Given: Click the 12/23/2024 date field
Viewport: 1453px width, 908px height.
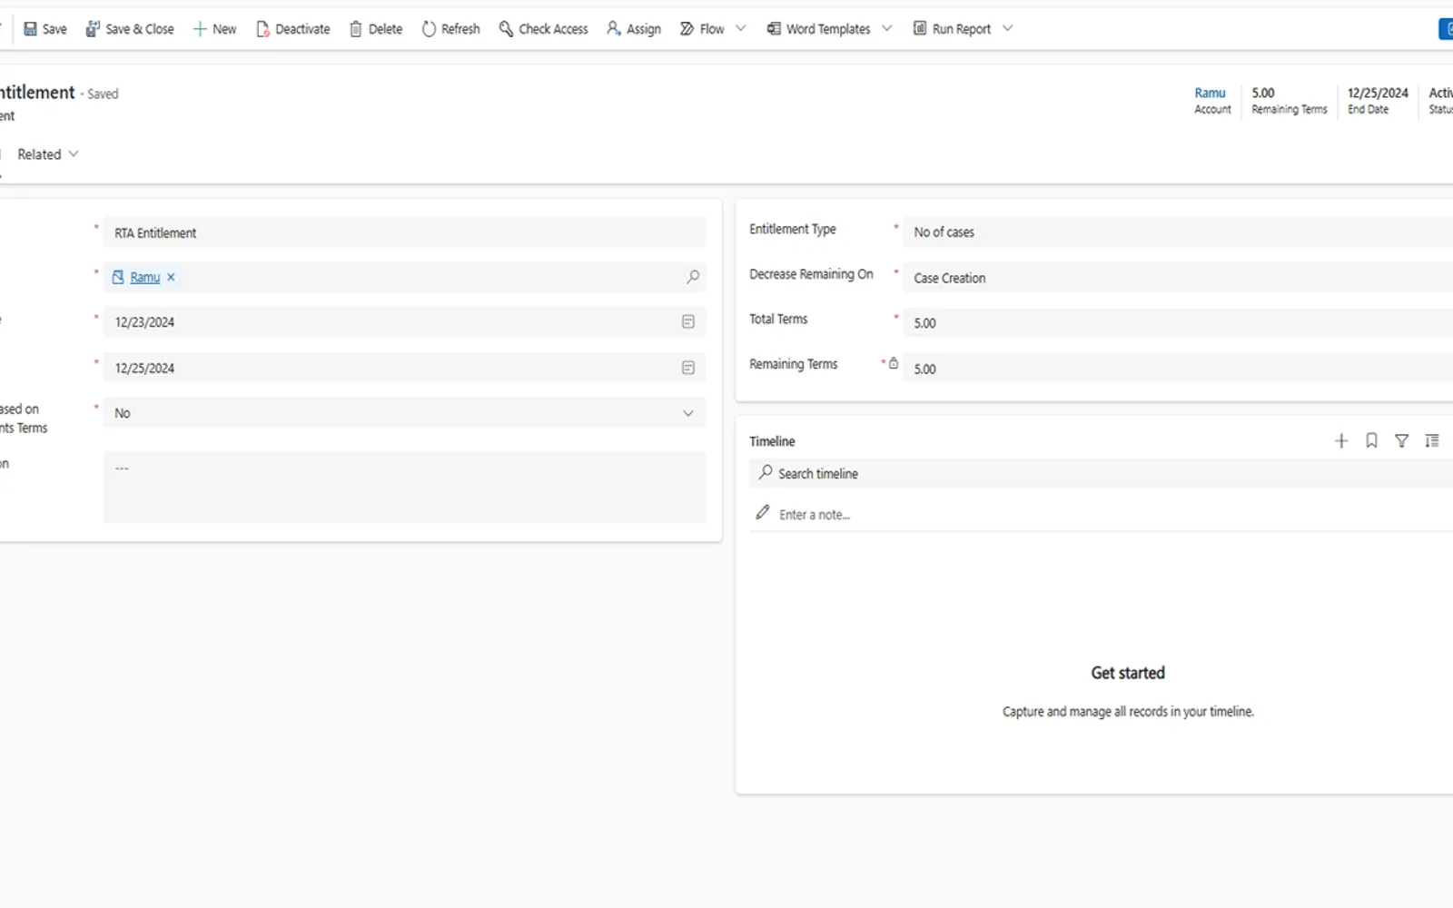Looking at the screenshot, I should (404, 321).
